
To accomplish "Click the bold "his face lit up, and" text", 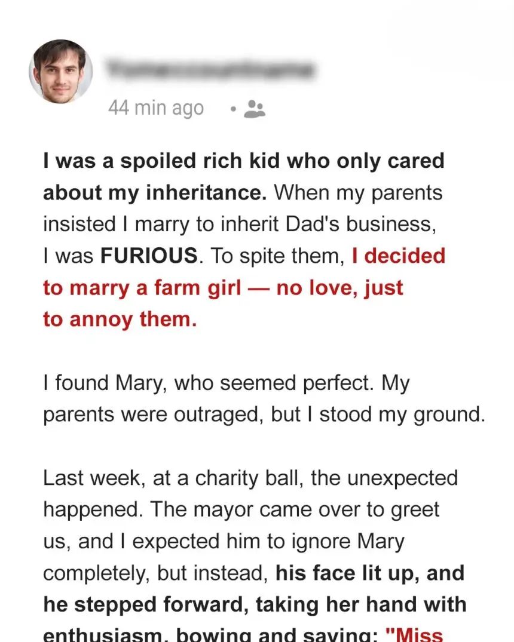I will click(x=369, y=573).
